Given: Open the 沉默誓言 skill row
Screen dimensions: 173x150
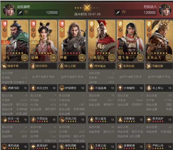Looking at the screenshot, I should tap(130, 120).
